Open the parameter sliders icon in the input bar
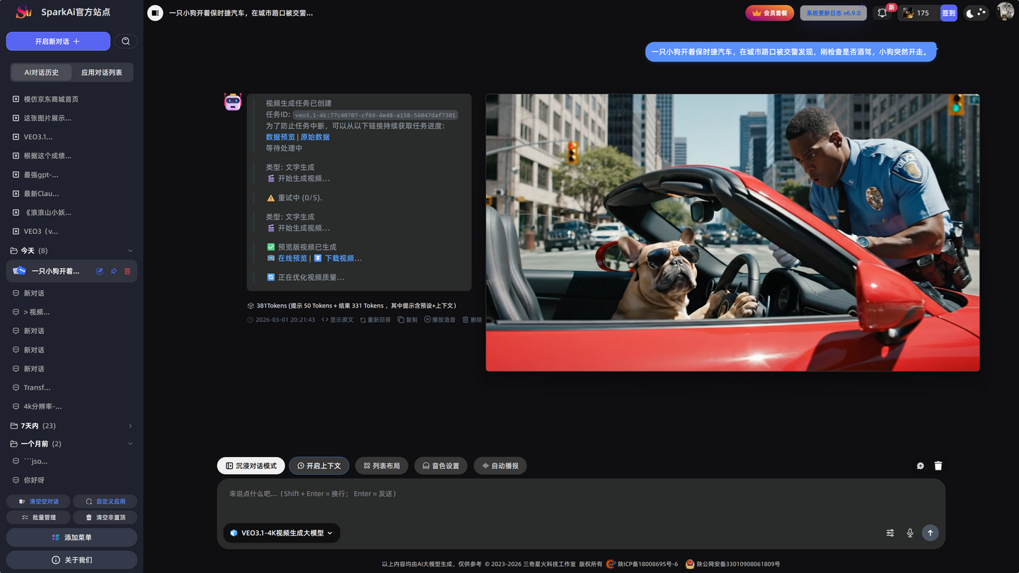This screenshot has width=1019, height=573. (890, 533)
